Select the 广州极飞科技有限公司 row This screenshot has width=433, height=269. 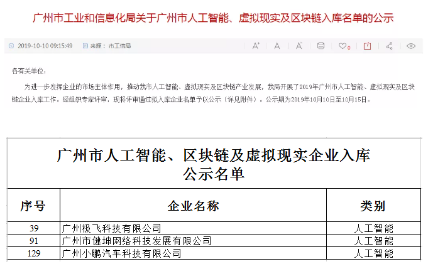(x=113, y=228)
